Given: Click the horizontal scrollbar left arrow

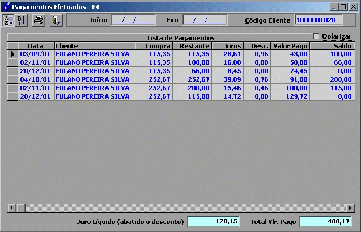Looking at the screenshot, I should click(x=11, y=208).
